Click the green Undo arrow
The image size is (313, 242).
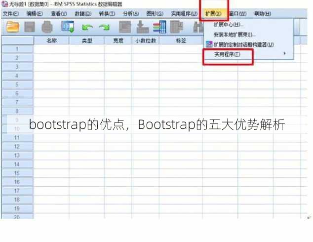tap(87, 27)
